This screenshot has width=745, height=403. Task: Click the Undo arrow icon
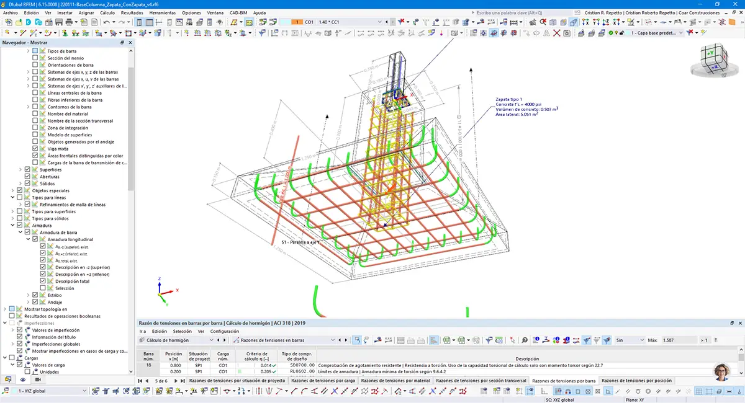tap(106, 22)
